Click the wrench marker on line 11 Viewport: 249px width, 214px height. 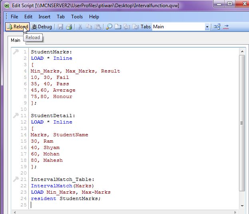16,116
